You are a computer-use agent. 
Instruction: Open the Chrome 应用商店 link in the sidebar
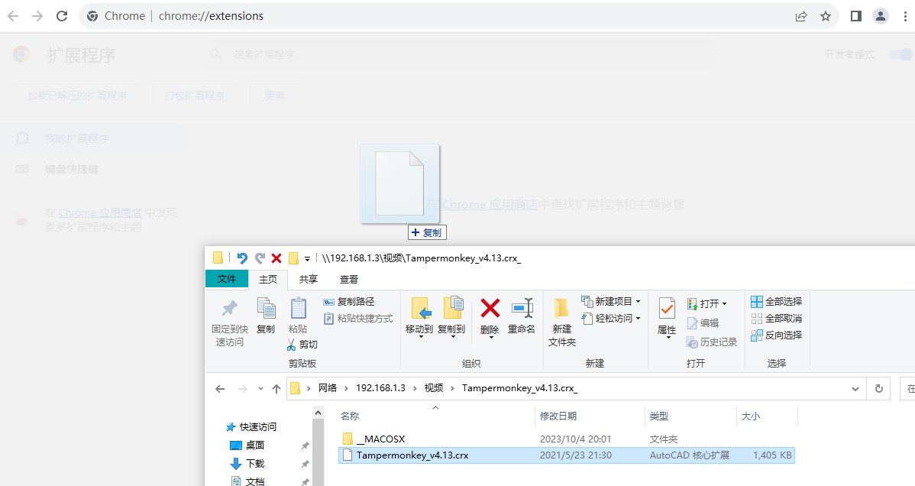tap(100, 212)
